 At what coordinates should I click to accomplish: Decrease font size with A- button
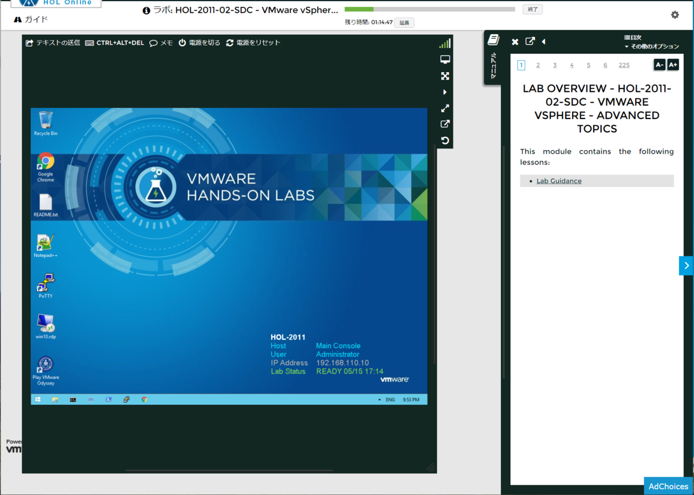point(659,65)
